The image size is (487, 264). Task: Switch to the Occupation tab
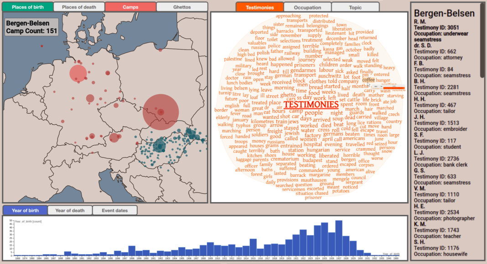coord(307,7)
